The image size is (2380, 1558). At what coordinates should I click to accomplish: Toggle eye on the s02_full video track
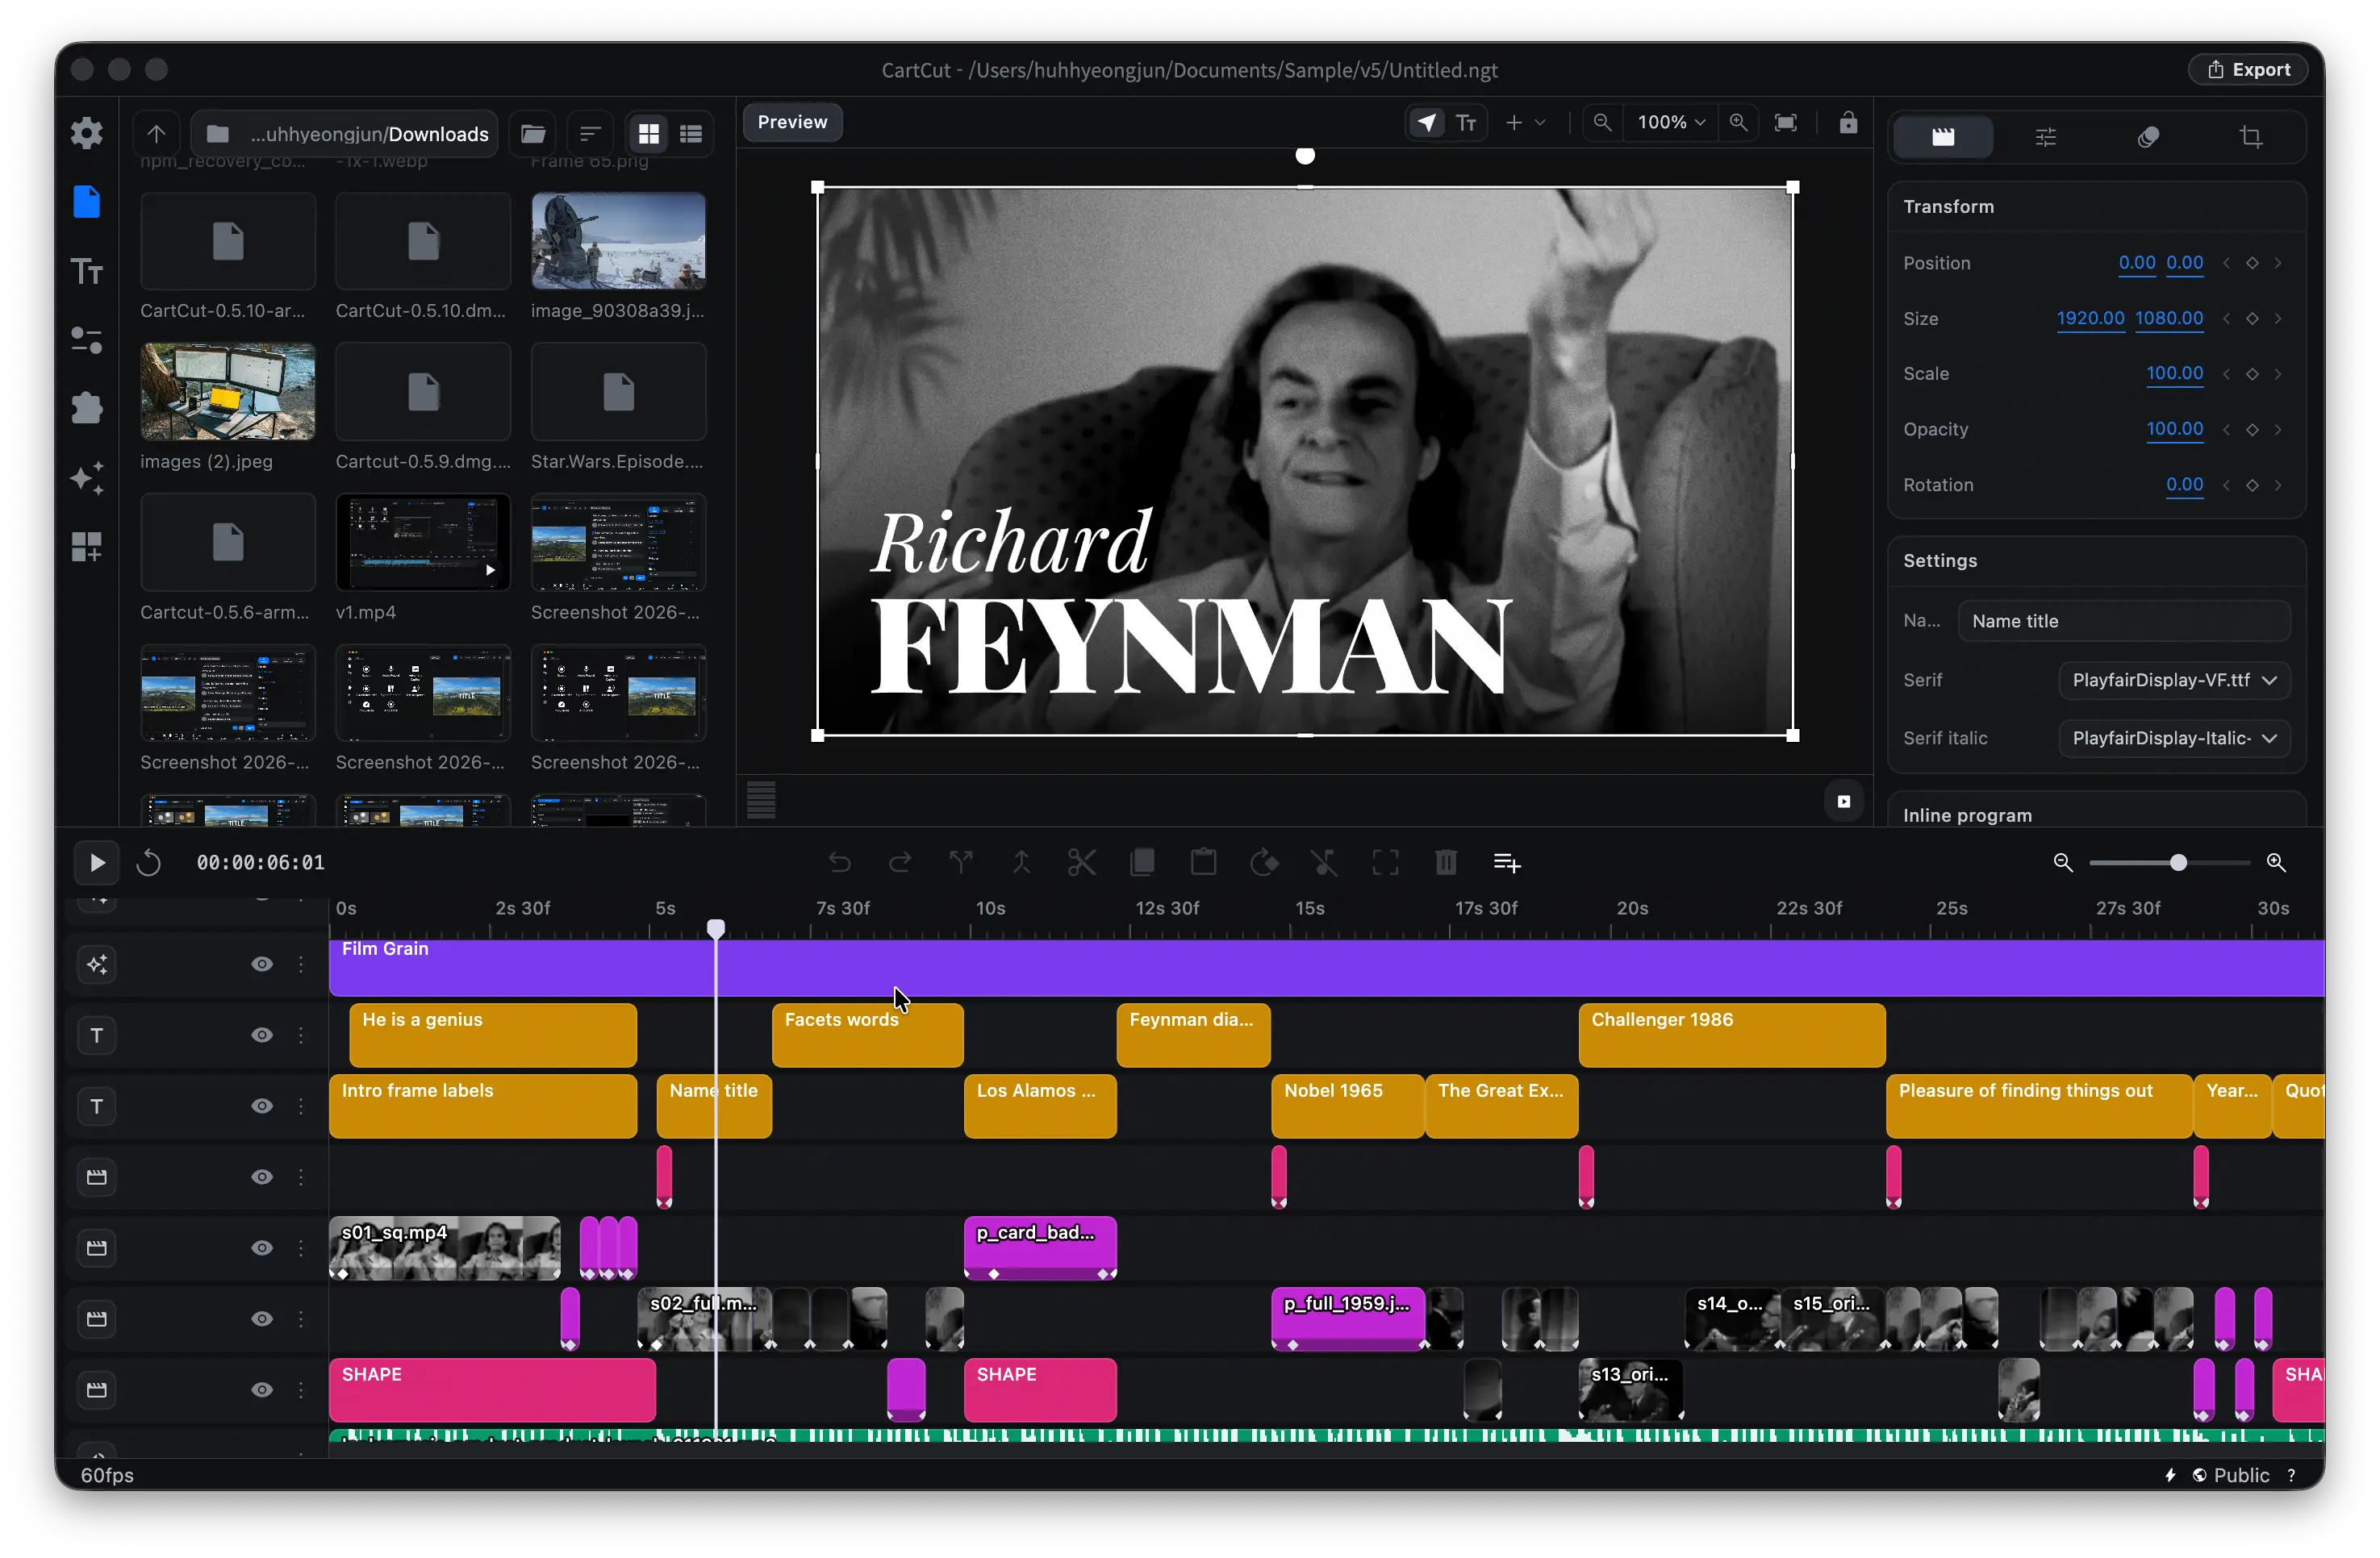tap(262, 1319)
